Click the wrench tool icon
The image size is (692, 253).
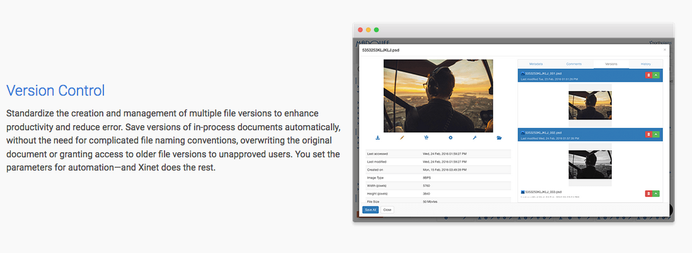tap(475, 137)
